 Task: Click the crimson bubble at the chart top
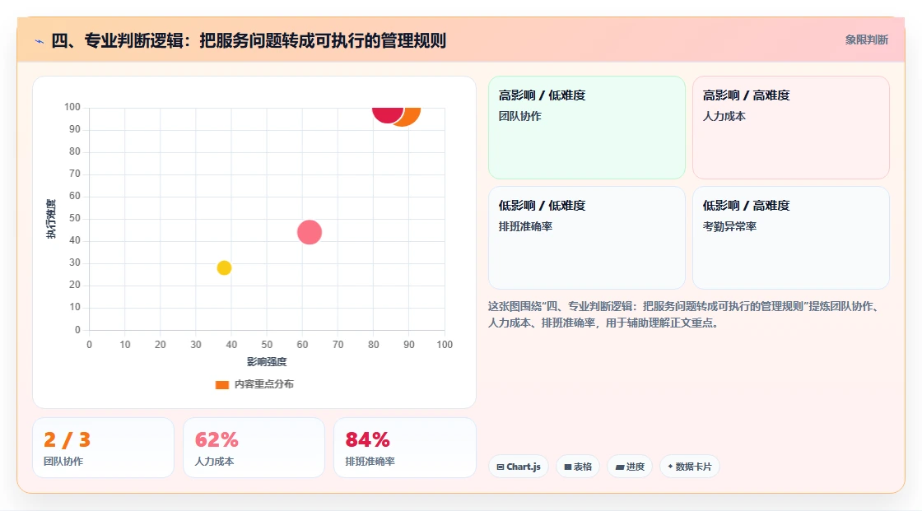pos(388,114)
